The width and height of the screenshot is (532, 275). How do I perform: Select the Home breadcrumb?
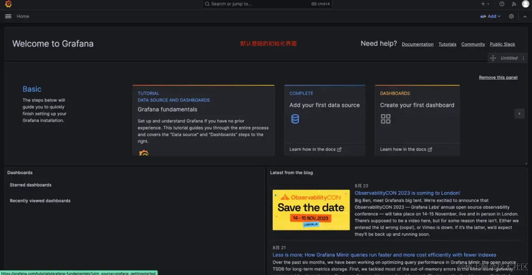click(23, 16)
